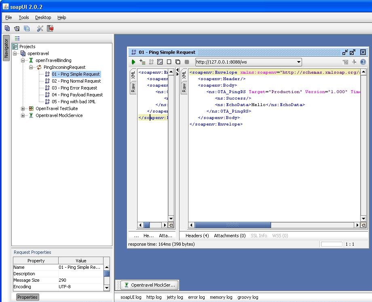The image size is (372, 302).
Task: Open the soapUI log tab
Action: click(131, 297)
